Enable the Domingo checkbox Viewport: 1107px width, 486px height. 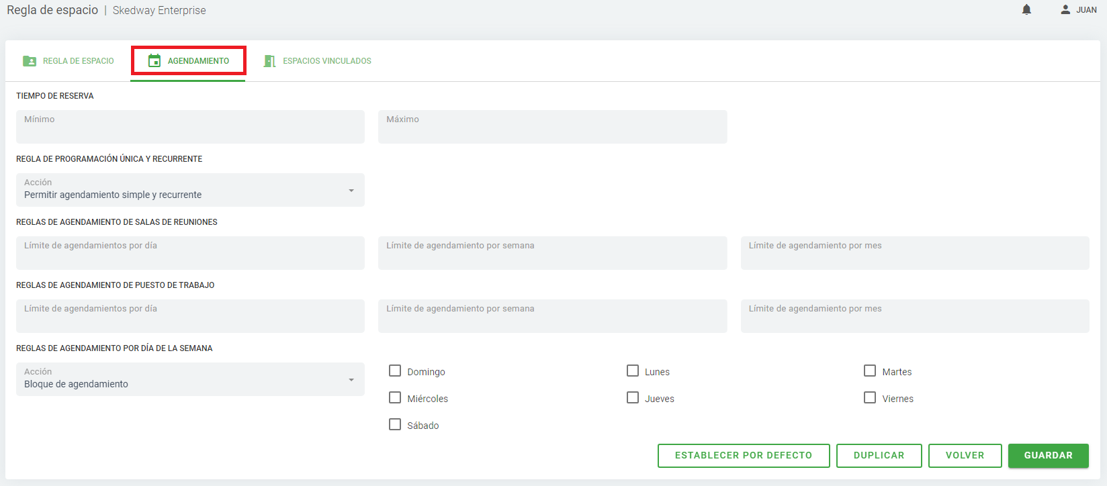(395, 371)
